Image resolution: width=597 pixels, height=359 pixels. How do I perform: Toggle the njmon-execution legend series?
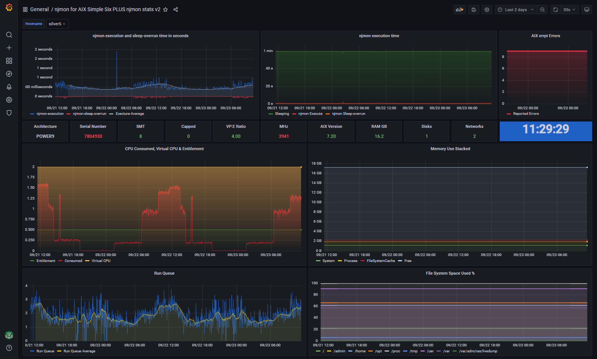50,114
